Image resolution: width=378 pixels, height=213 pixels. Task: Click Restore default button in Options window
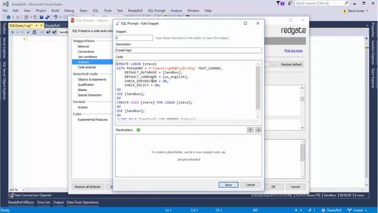pyautogui.click(x=291, y=64)
